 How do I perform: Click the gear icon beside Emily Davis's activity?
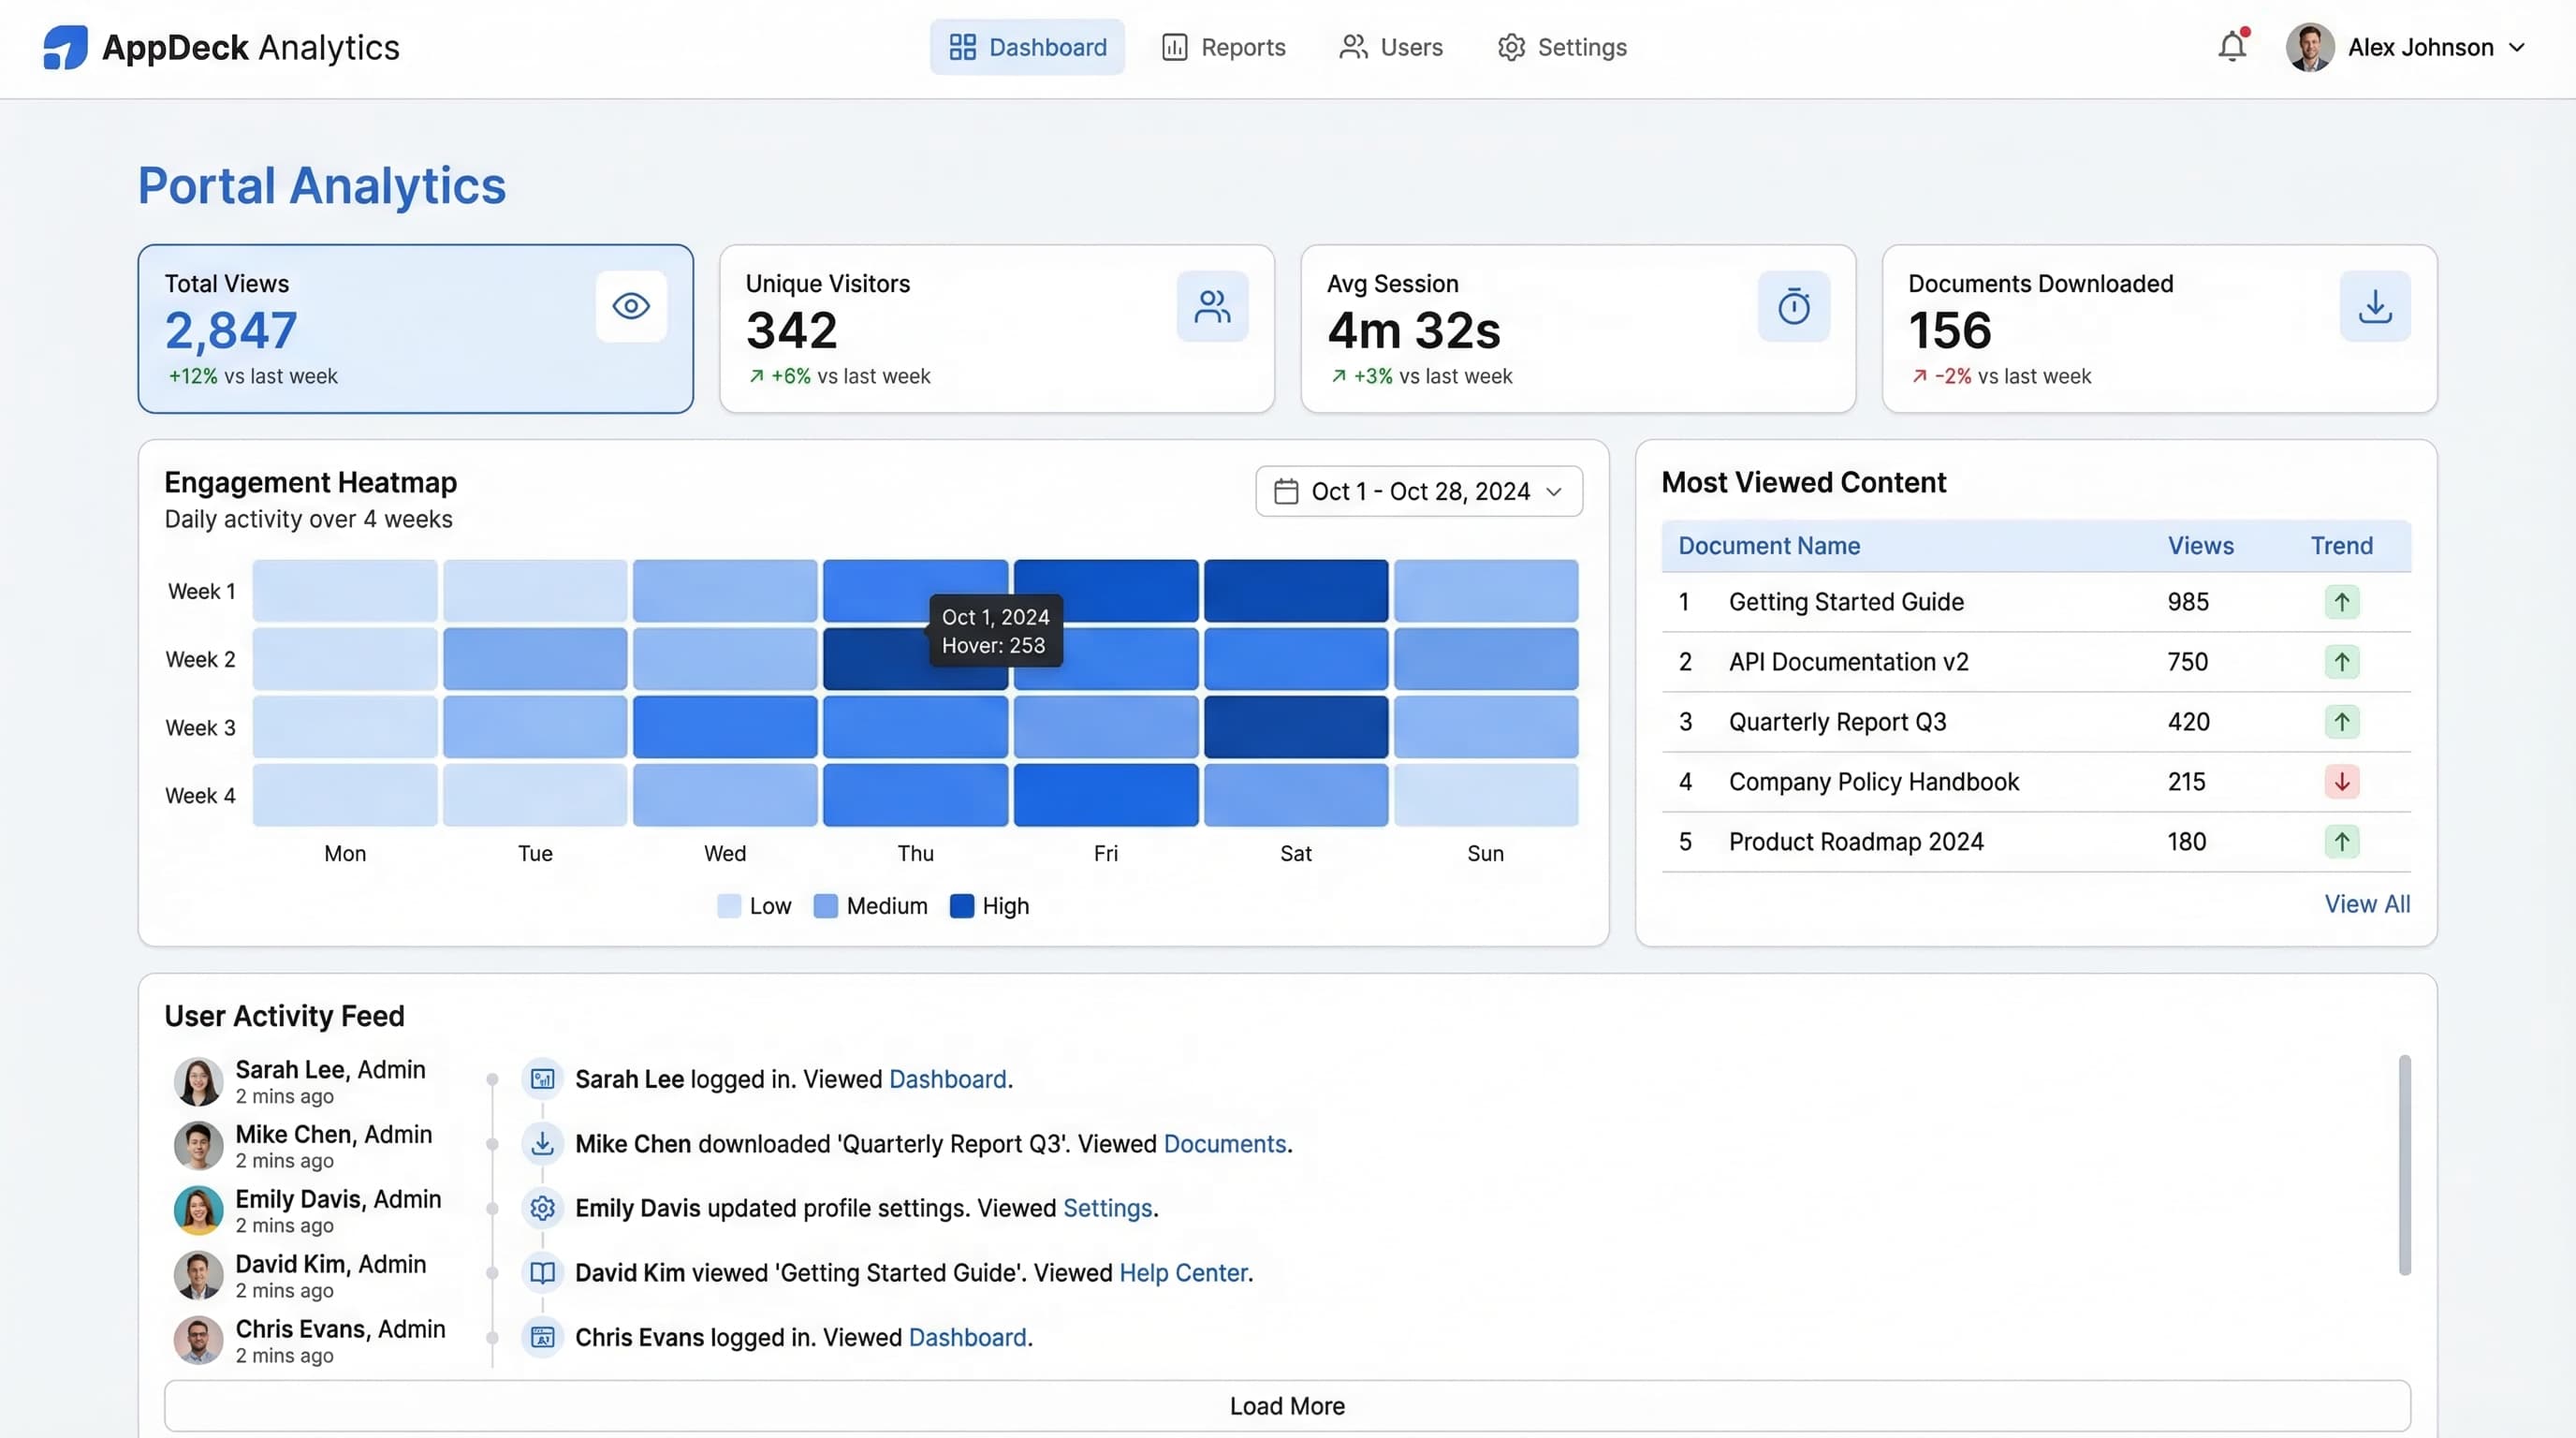tap(542, 1208)
